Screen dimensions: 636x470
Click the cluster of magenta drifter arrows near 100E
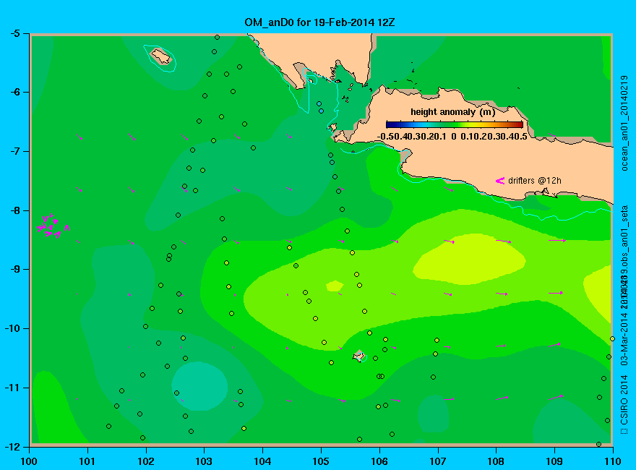(x=53, y=226)
